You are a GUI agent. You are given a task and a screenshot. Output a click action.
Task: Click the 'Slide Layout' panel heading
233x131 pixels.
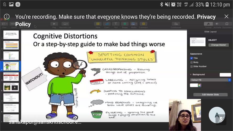210,32
